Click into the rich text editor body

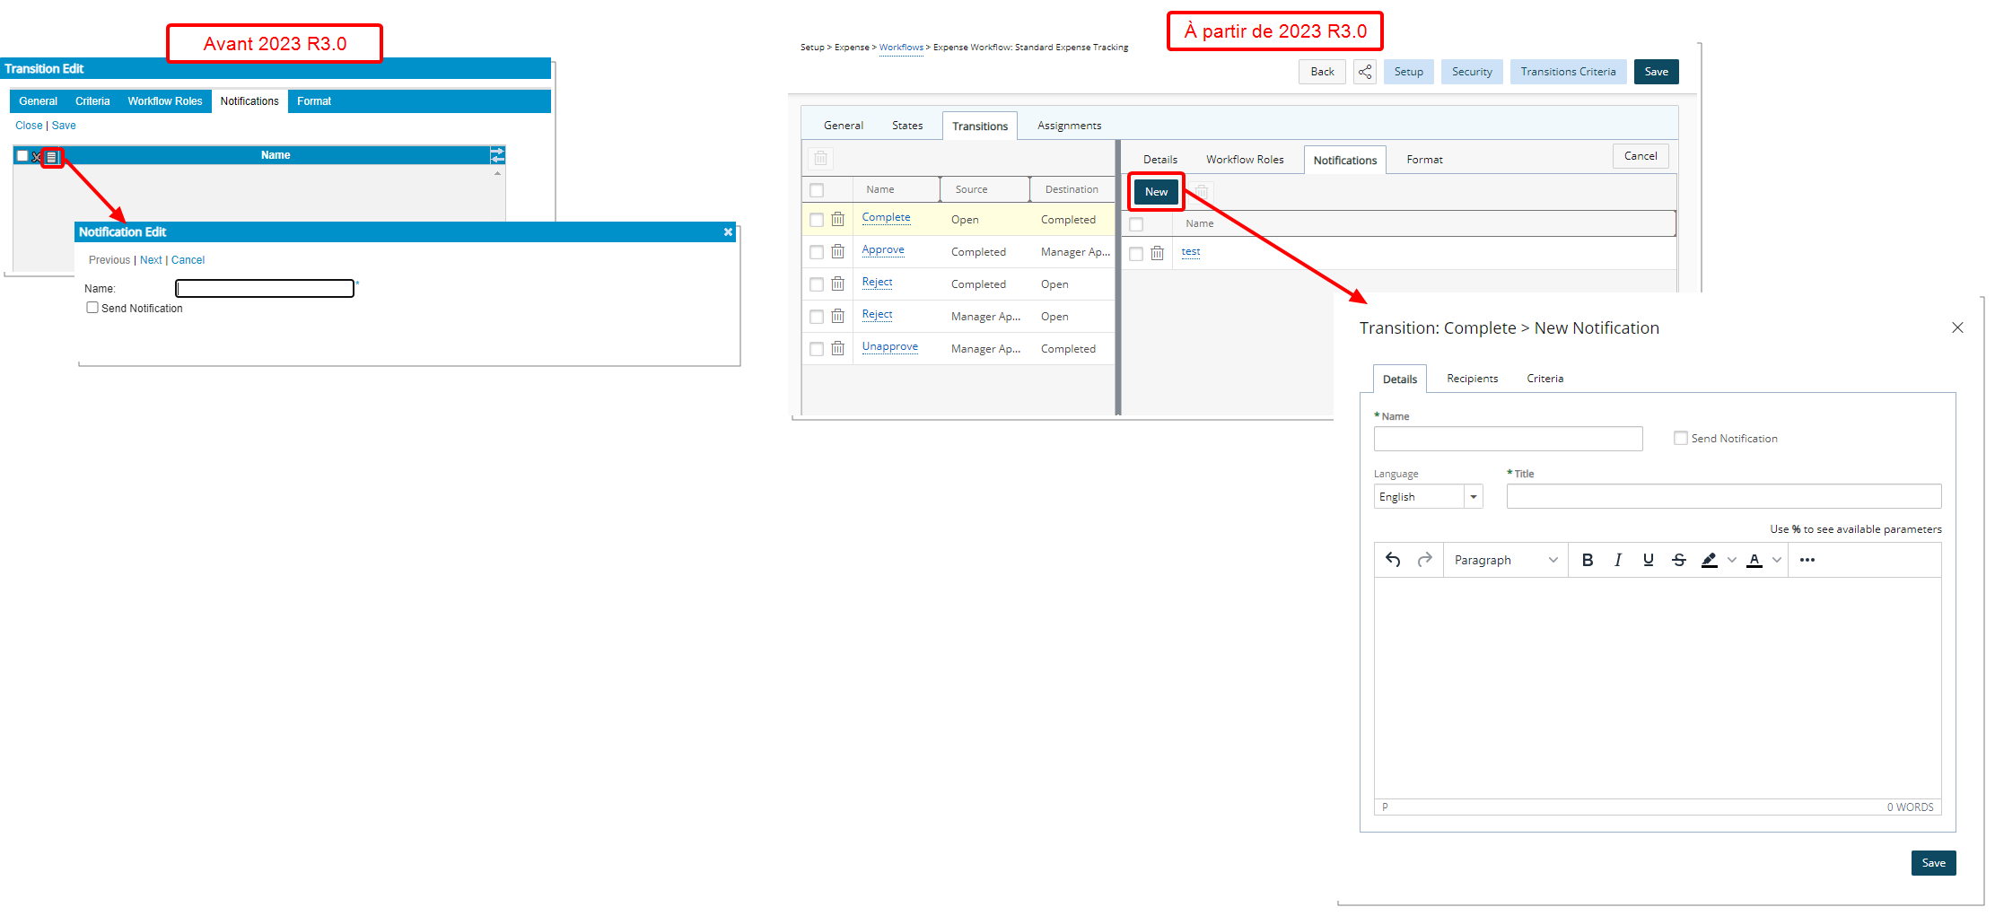point(1658,688)
